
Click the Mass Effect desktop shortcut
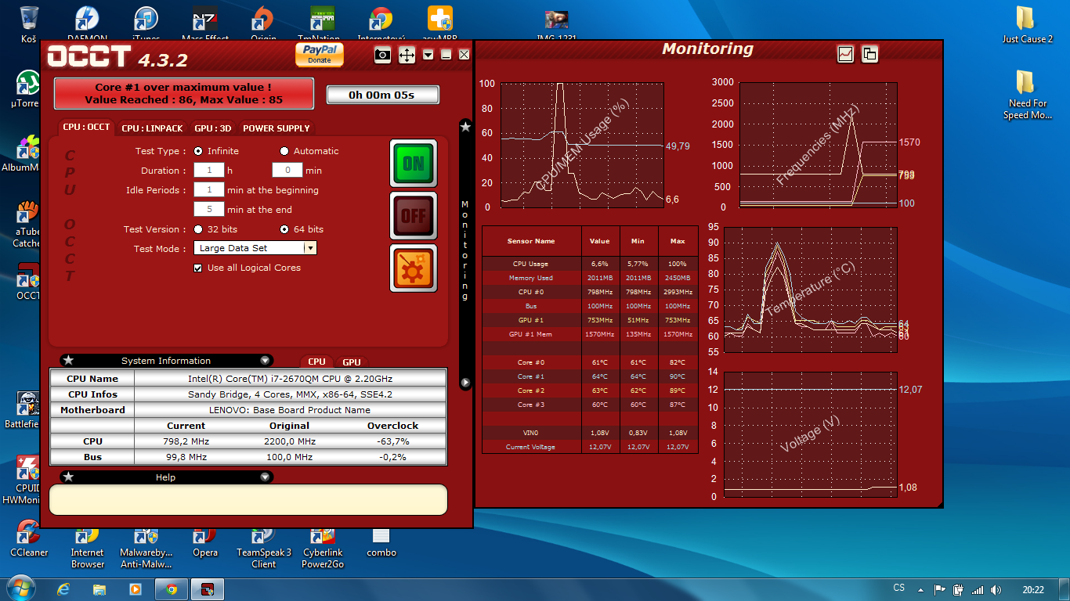click(x=205, y=23)
